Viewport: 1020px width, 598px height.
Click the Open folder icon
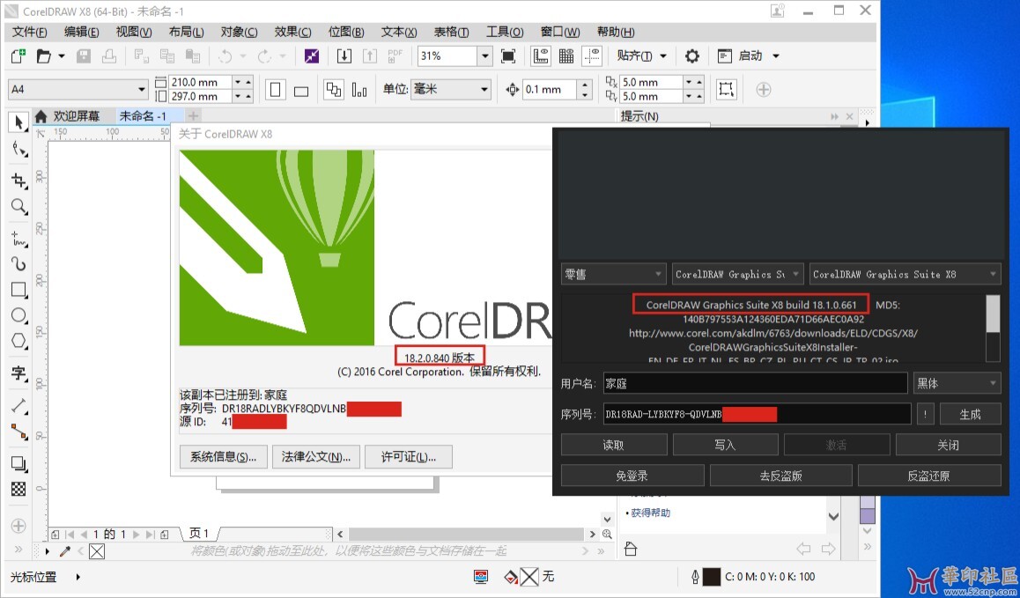click(x=43, y=56)
